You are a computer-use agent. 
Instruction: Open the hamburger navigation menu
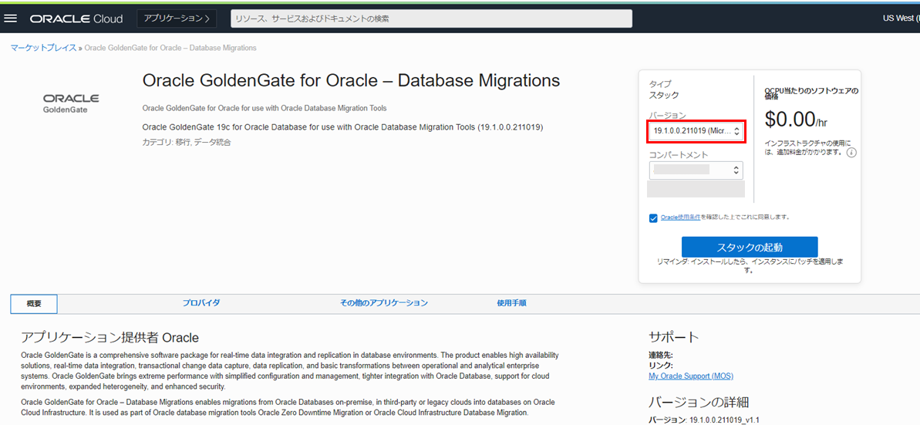pos(11,19)
